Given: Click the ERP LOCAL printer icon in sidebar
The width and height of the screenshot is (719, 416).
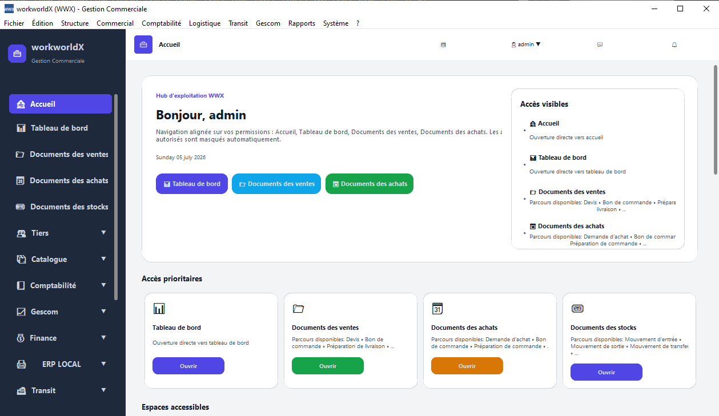Looking at the screenshot, I should pos(21,365).
